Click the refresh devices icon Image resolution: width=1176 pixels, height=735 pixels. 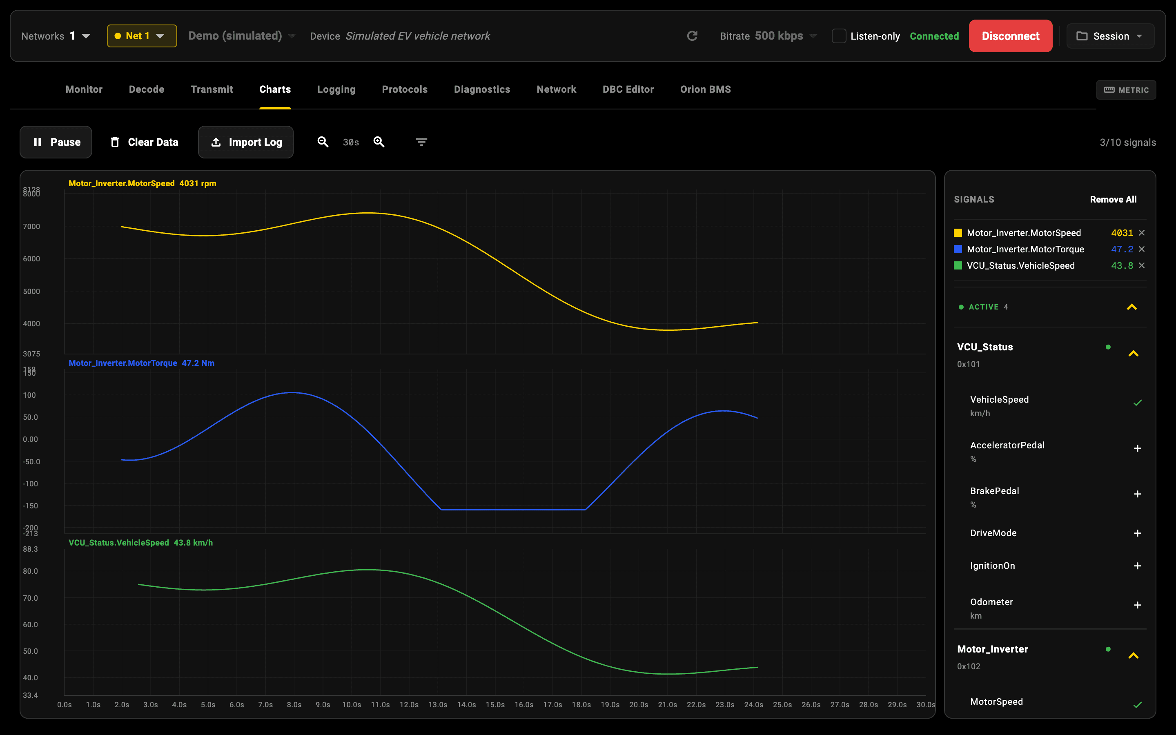coord(692,36)
